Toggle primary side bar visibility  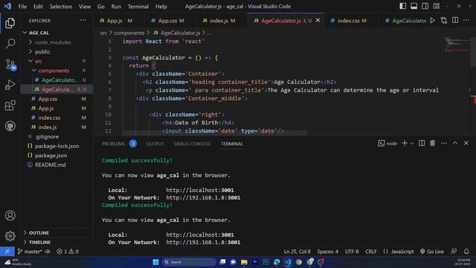pos(402,6)
